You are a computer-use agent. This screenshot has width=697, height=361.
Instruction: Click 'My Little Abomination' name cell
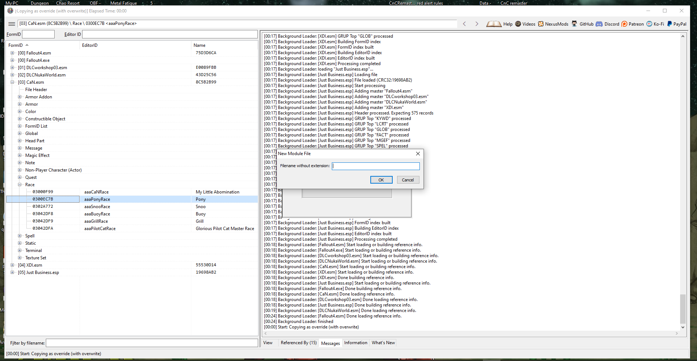[x=217, y=192]
